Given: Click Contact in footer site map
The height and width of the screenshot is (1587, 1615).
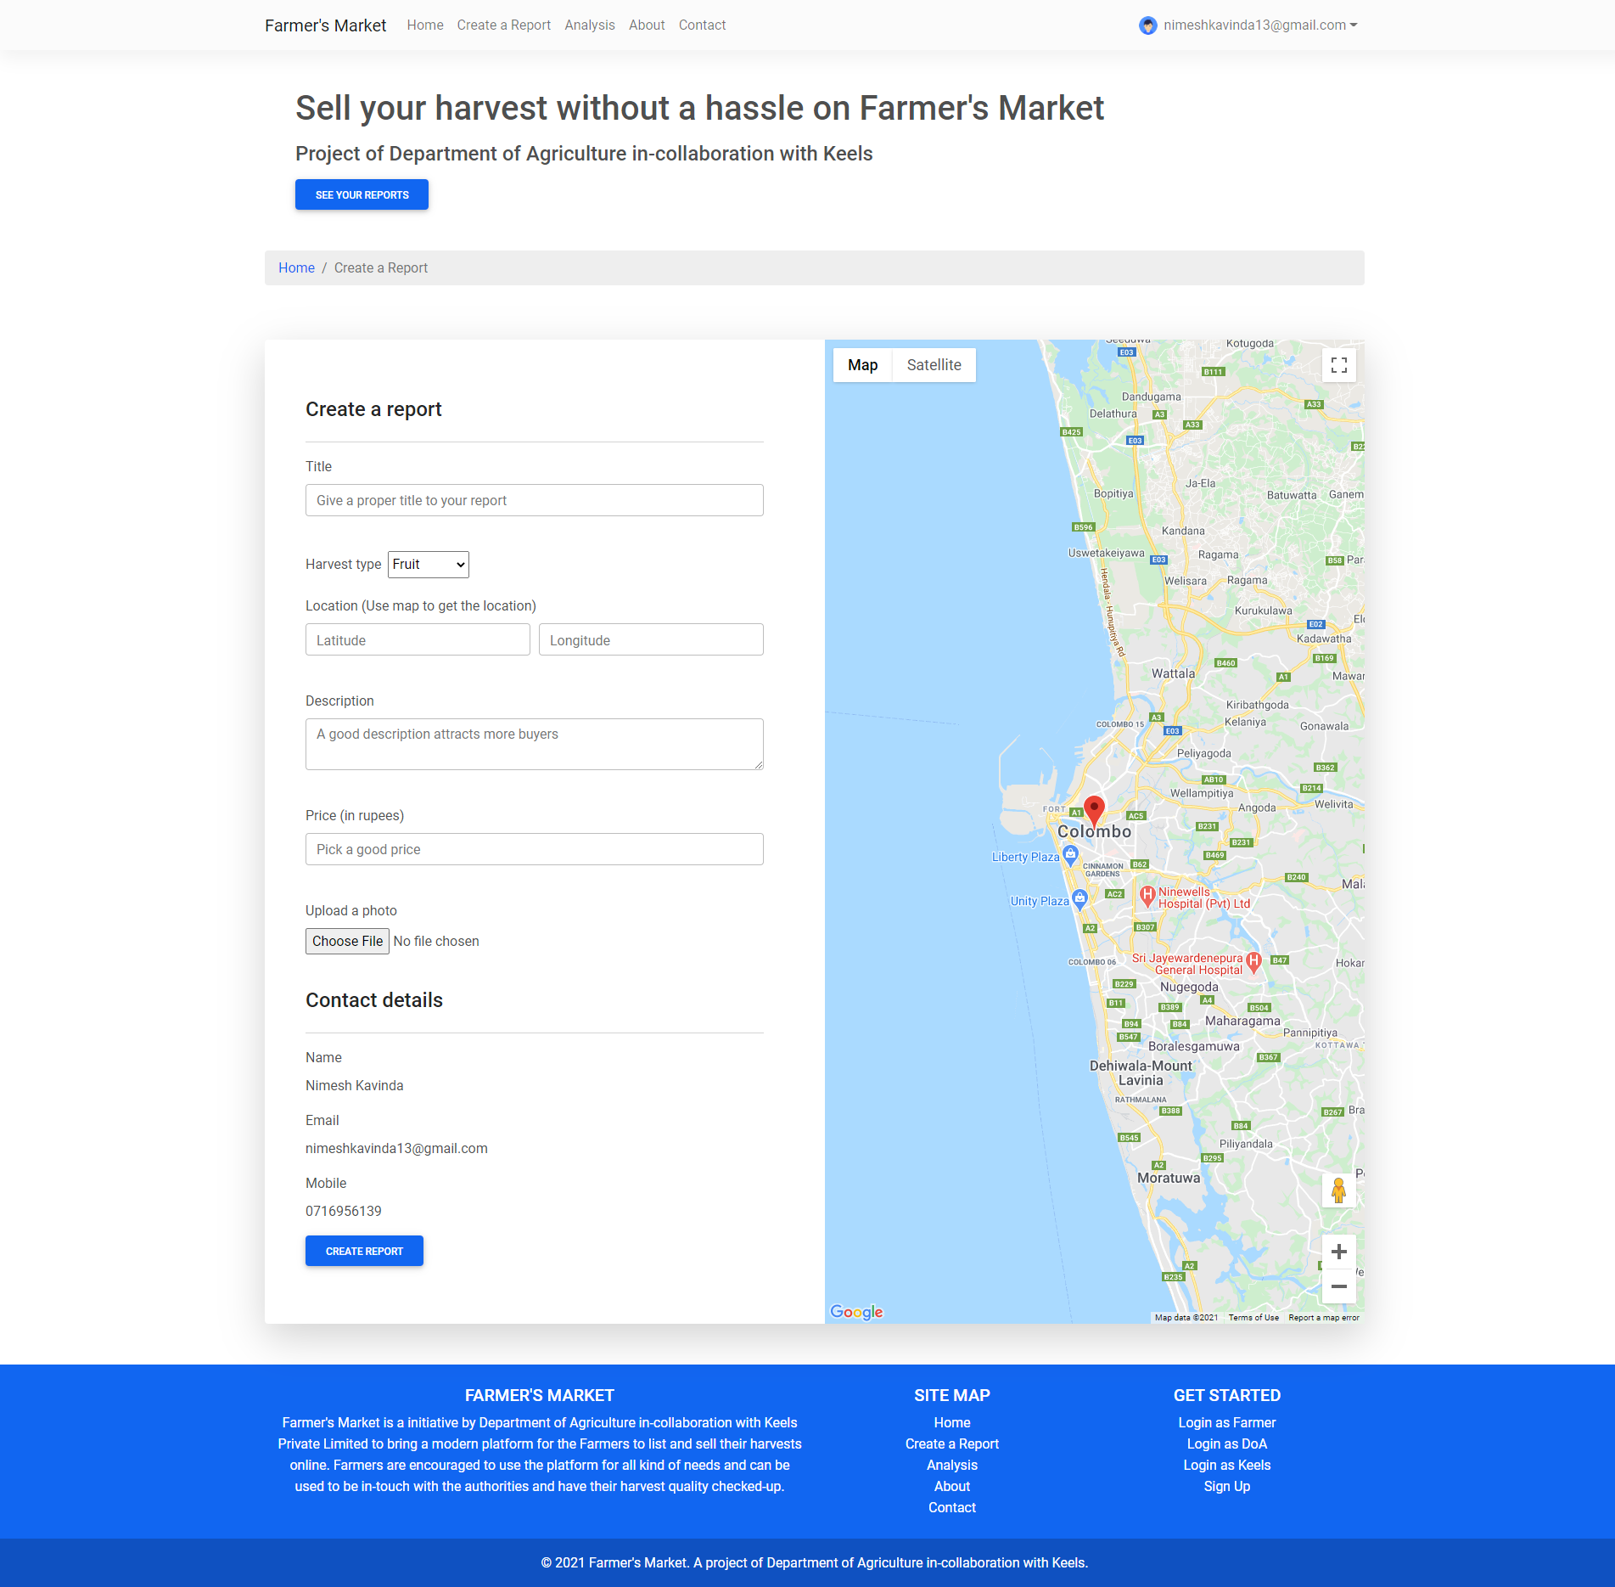Looking at the screenshot, I should point(952,1508).
